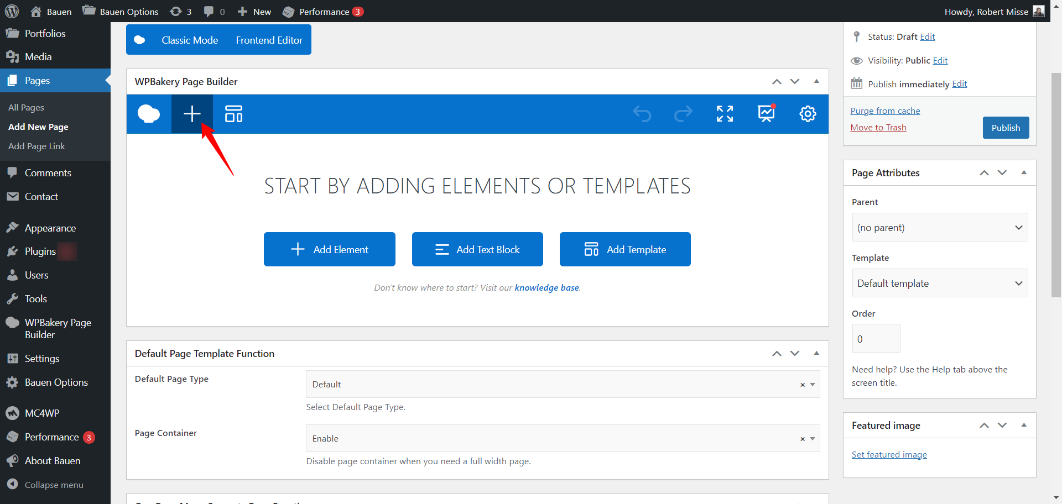
Task: Click the user avatar in admin bar
Action: tap(1039, 12)
